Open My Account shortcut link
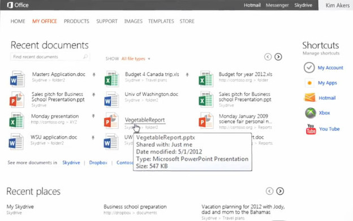Viewport: 353px width, 221px height. pyautogui.click(x=330, y=67)
